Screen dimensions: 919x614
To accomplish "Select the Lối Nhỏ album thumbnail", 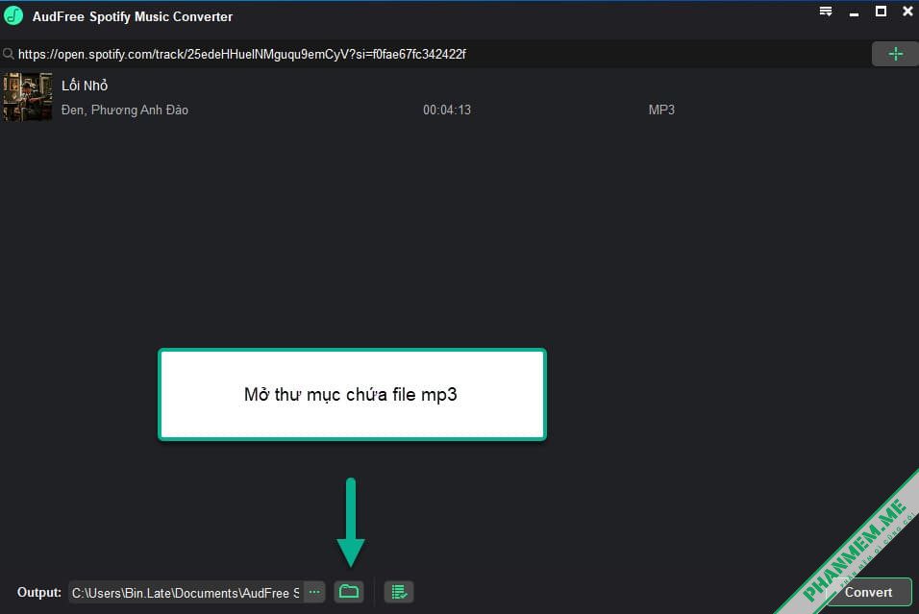I will (27, 97).
